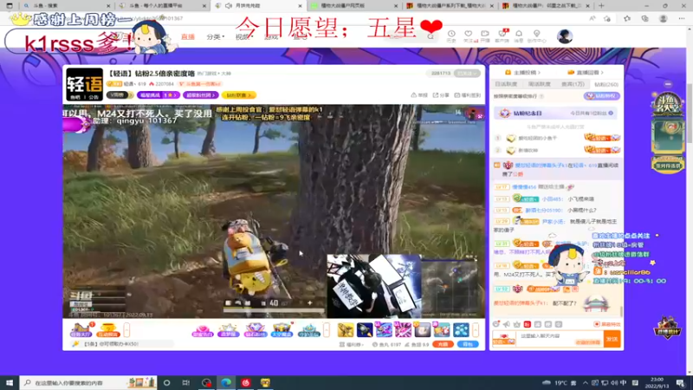Image resolution: width=693 pixels, height=390 pixels.
Task: Click the 举报 report icon link
Action: click(419, 95)
